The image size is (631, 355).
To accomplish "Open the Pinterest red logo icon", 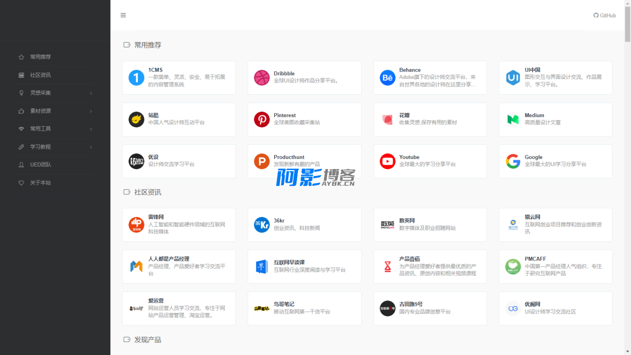I will click(262, 120).
